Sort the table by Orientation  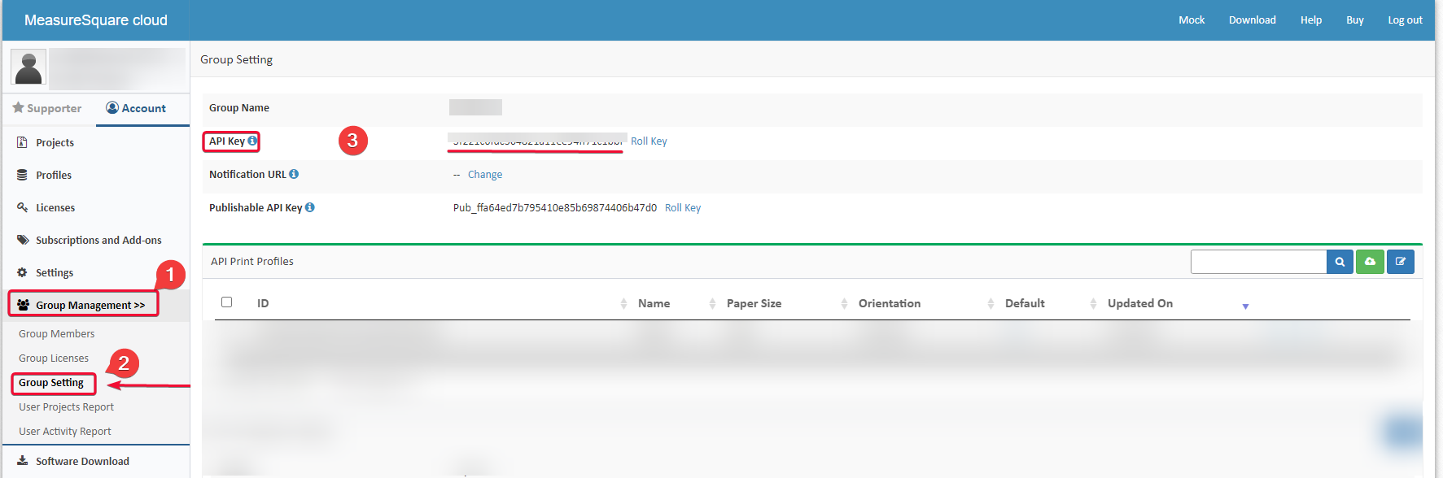click(890, 303)
